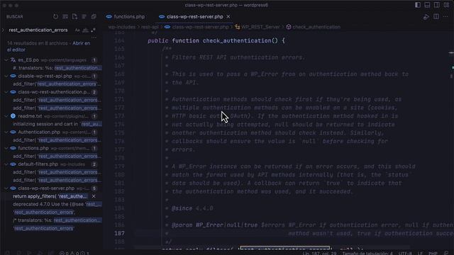Viewport: 454px width, 255px height.
Task: Expand the replace field chevron
Action: tap(3, 30)
